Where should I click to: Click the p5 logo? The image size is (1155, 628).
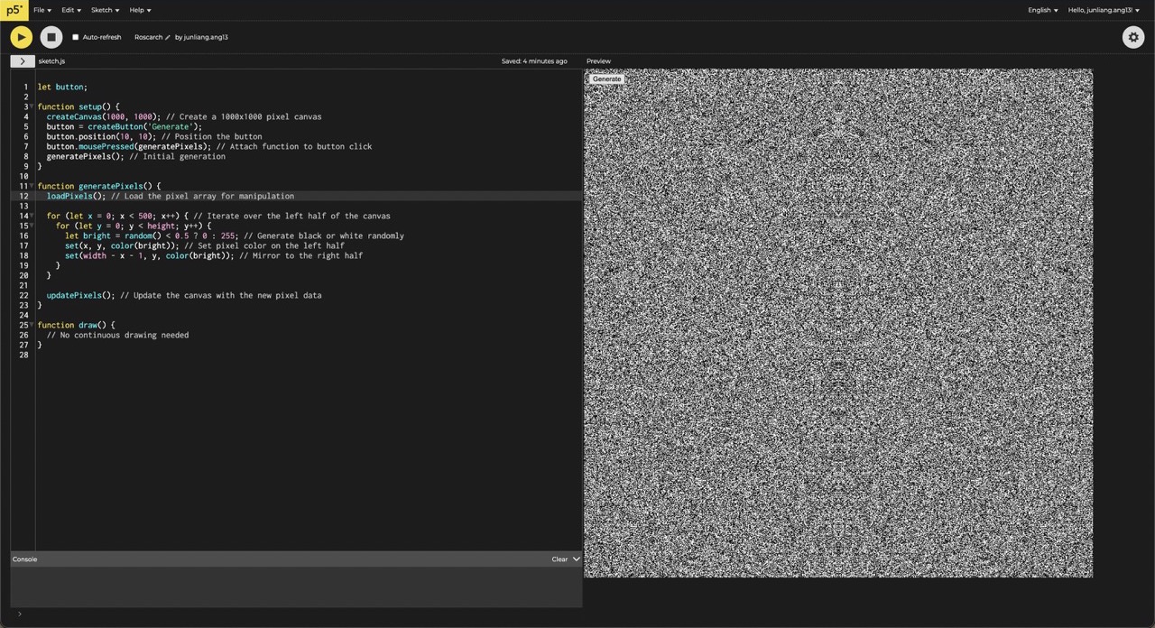(x=14, y=10)
